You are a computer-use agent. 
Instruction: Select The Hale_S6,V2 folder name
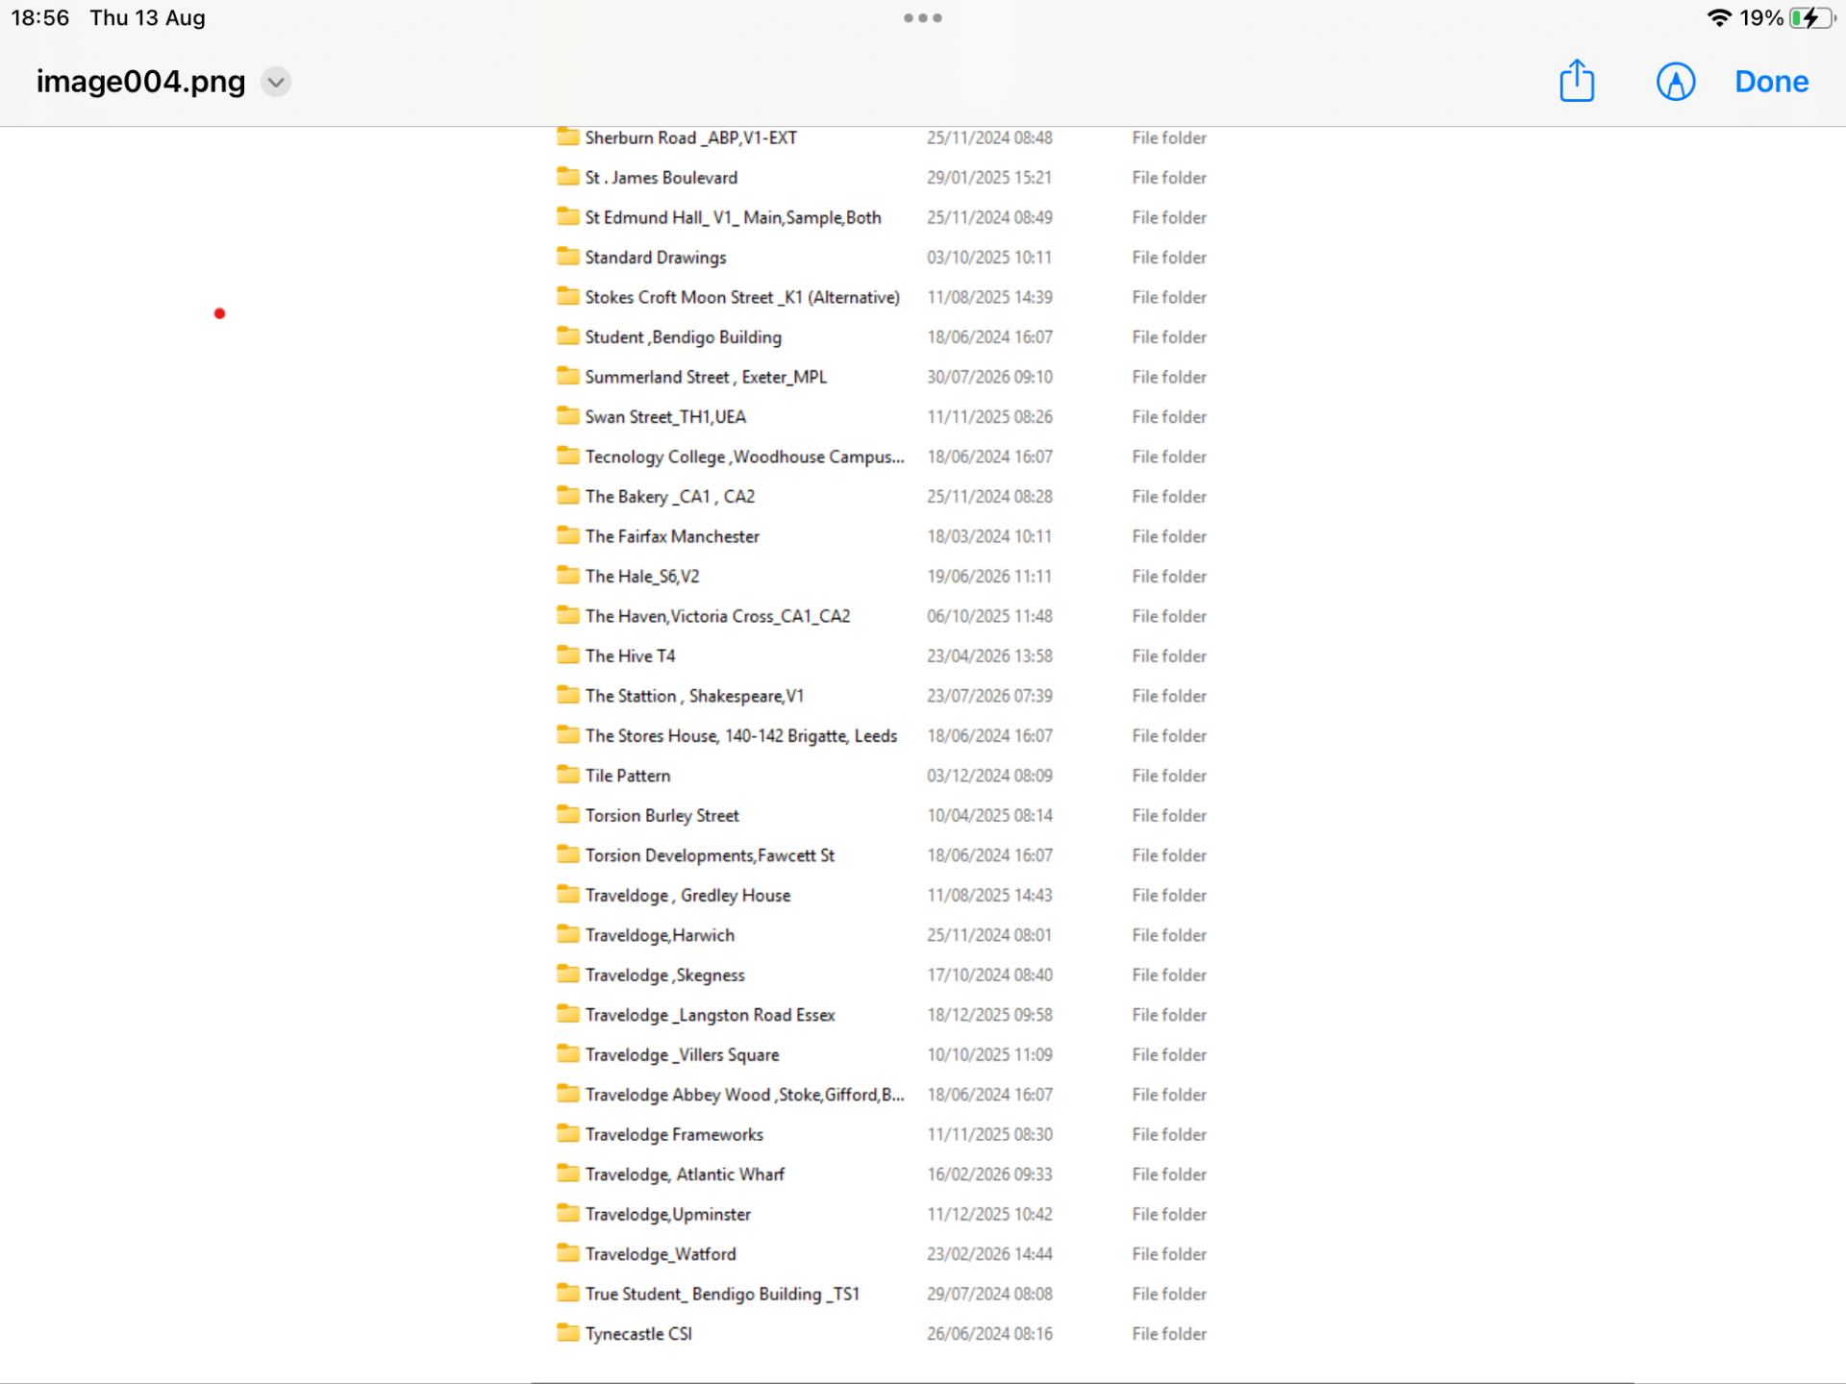click(642, 576)
